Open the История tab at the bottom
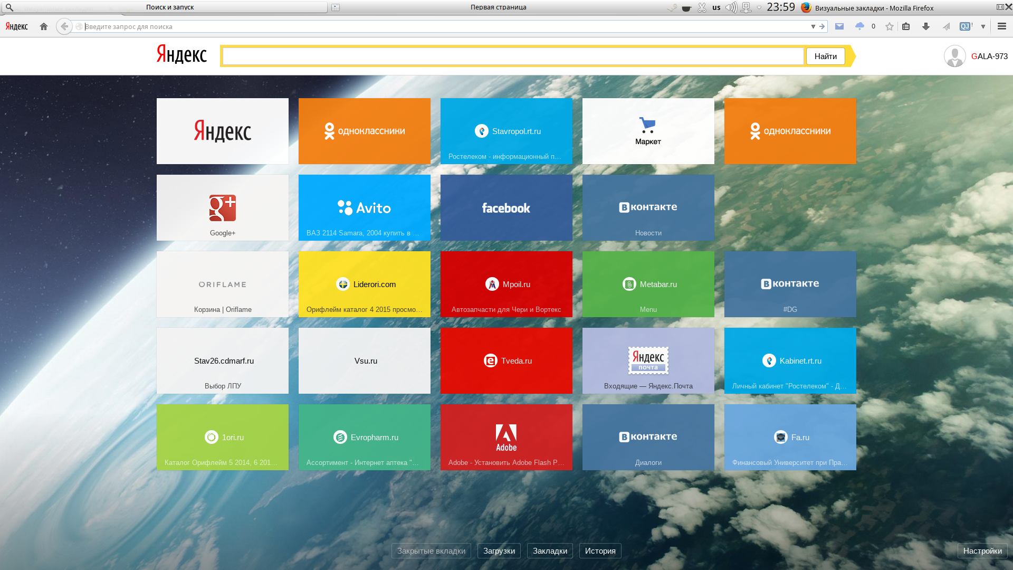The width and height of the screenshot is (1013, 570). coord(600,551)
